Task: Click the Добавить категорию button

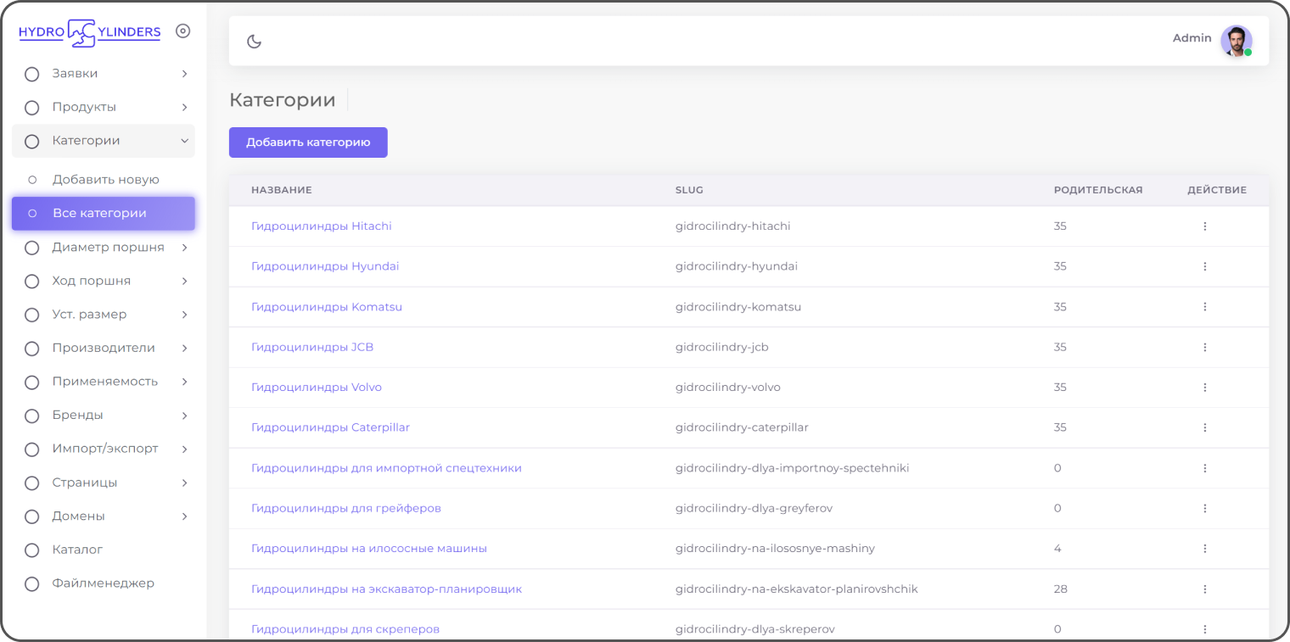Action: pyautogui.click(x=308, y=142)
